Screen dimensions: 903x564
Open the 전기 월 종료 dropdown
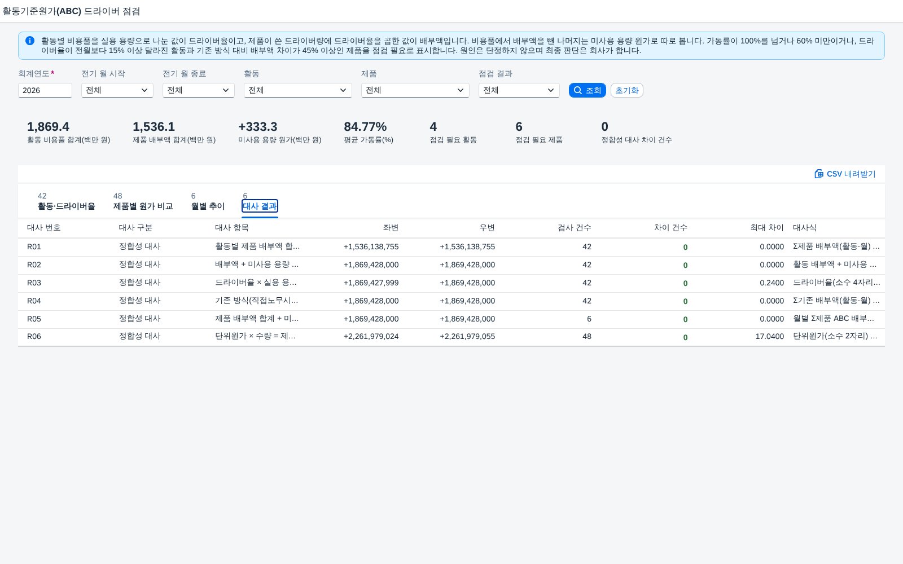coord(199,90)
